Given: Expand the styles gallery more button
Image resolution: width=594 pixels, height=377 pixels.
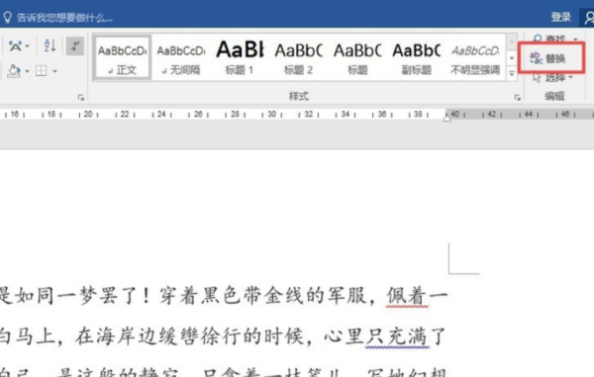Looking at the screenshot, I should tap(512, 73).
